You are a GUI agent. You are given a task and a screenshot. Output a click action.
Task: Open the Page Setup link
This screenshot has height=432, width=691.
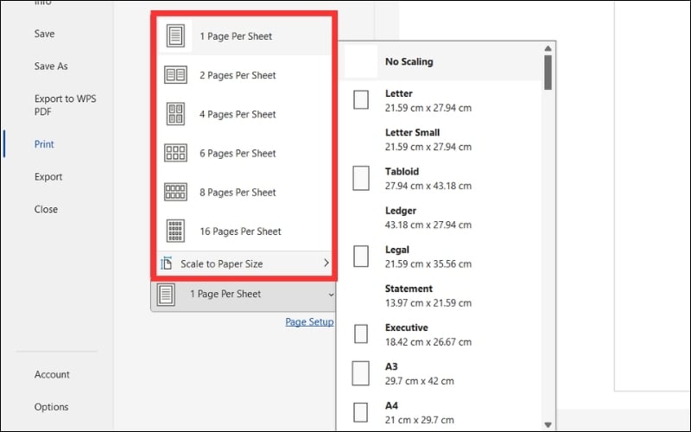(309, 322)
